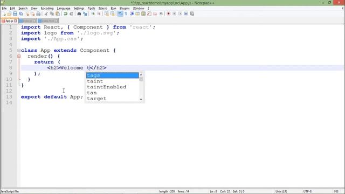Undo the last edit with Undo icon
345x194 pixels.
click(x=65, y=13)
